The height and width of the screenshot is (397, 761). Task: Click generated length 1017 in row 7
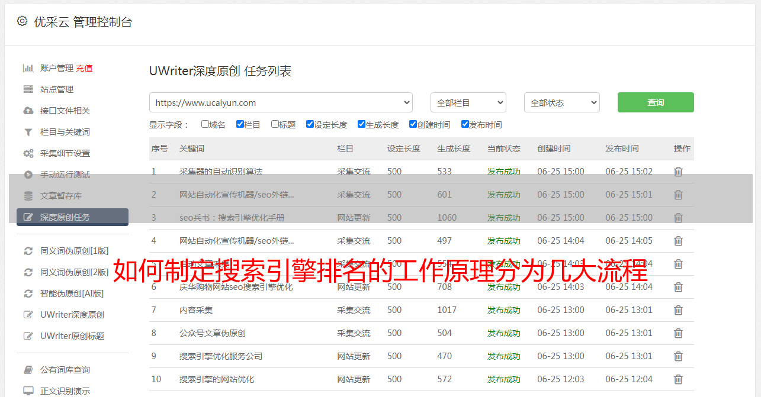pos(447,310)
